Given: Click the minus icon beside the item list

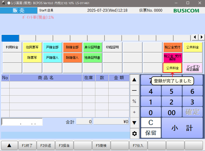Looking at the screenshot, I should 134,90.
